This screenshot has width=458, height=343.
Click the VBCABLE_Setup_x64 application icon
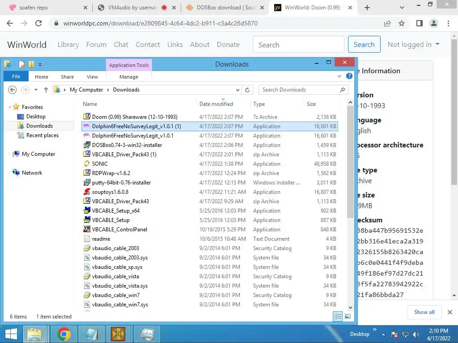87,210
